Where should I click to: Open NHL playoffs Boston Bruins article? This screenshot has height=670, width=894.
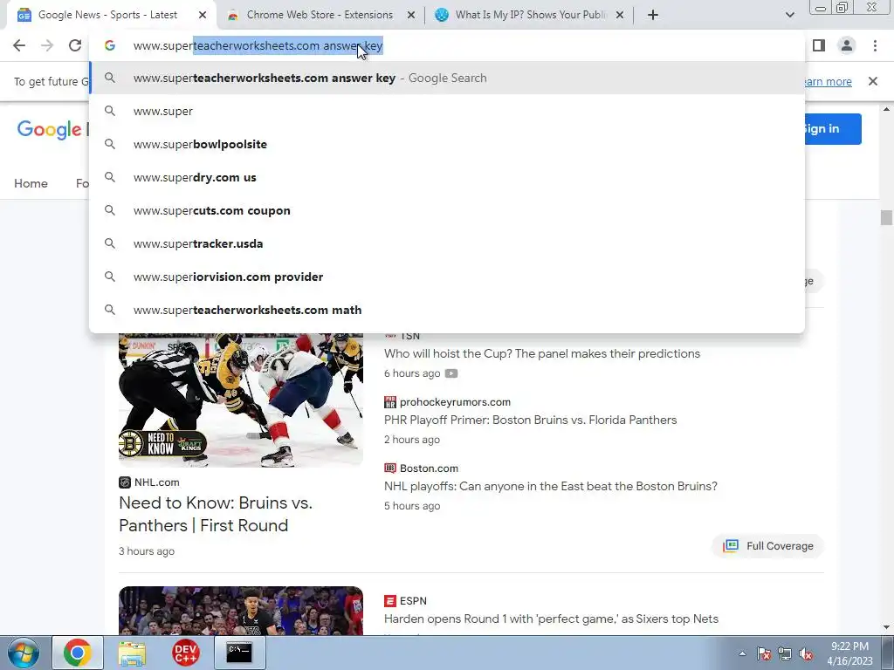551,486
